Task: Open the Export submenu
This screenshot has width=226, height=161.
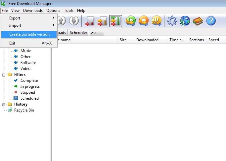Action: pos(29,18)
